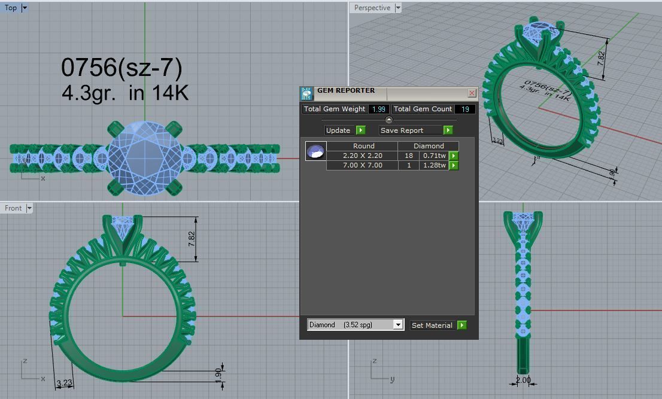Open the Top viewport dropdown arrow
Screen dimensions: 662x399
[24, 8]
